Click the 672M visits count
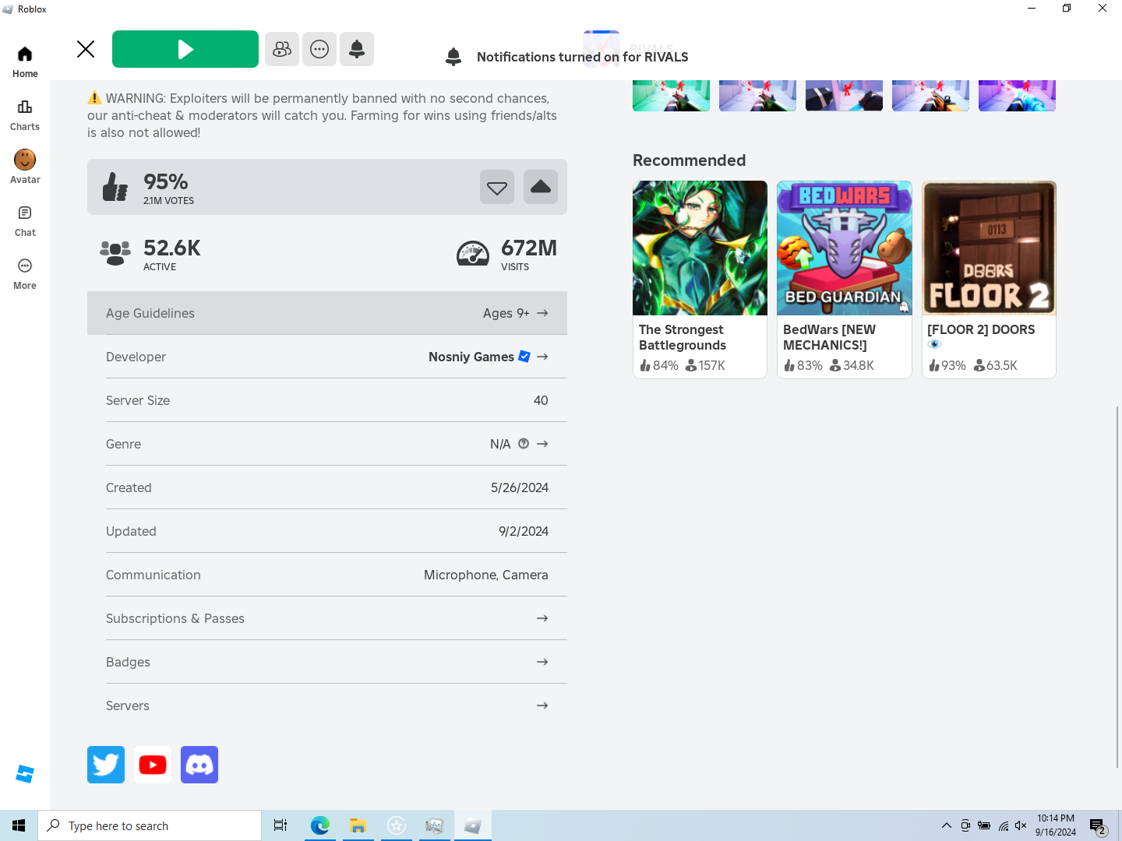The height and width of the screenshot is (841, 1122). (529, 248)
